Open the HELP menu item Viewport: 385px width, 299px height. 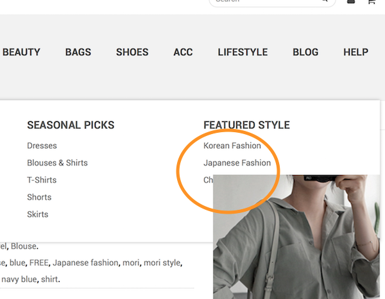click(x=355, y=53)
